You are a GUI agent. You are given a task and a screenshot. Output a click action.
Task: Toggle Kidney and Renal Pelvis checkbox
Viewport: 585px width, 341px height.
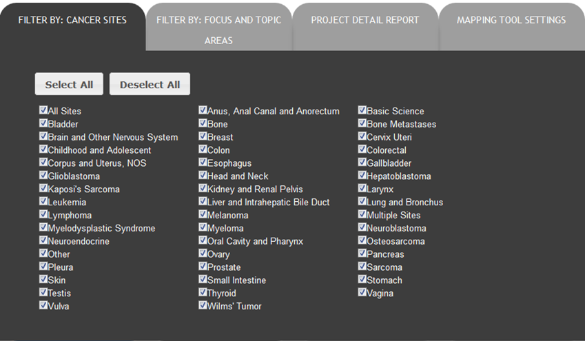pyautogui.click(x=203, y=188)
